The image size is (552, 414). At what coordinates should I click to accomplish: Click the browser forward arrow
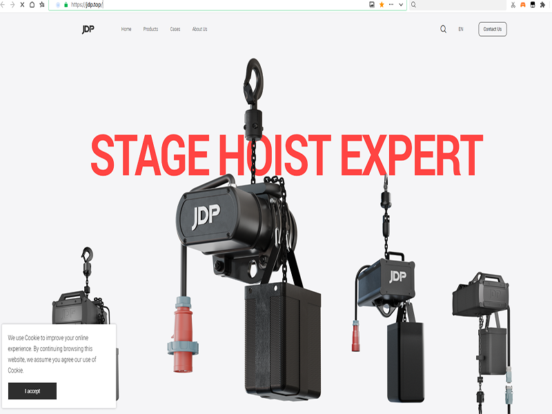[x=12, y=4]
